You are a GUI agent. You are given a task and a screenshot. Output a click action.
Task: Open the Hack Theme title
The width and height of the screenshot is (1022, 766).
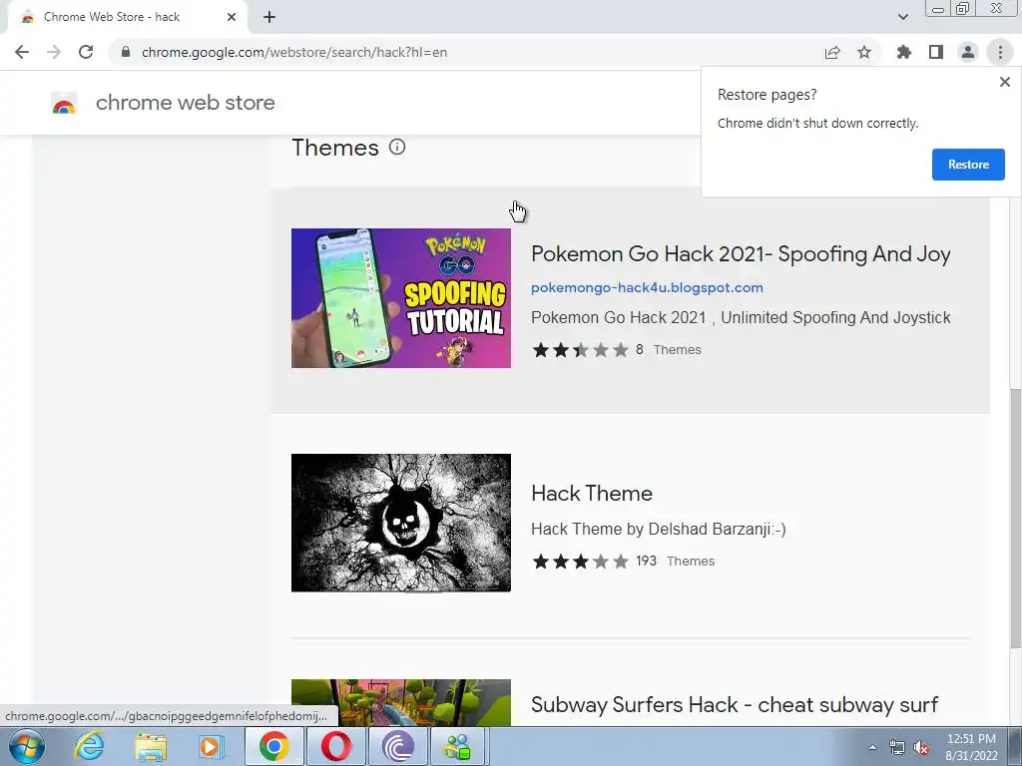coord(591,493)
